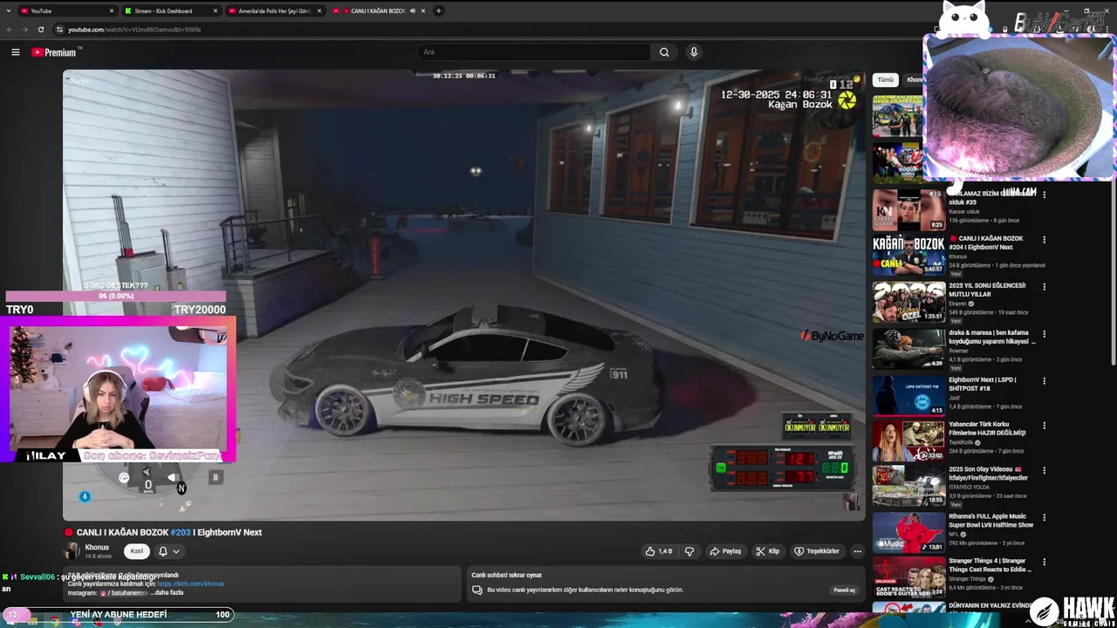Image resolution: width=1117 pixels, height=628 pixels.
Task: Open the kick.com/khonus link
Action: coord(191,584)
